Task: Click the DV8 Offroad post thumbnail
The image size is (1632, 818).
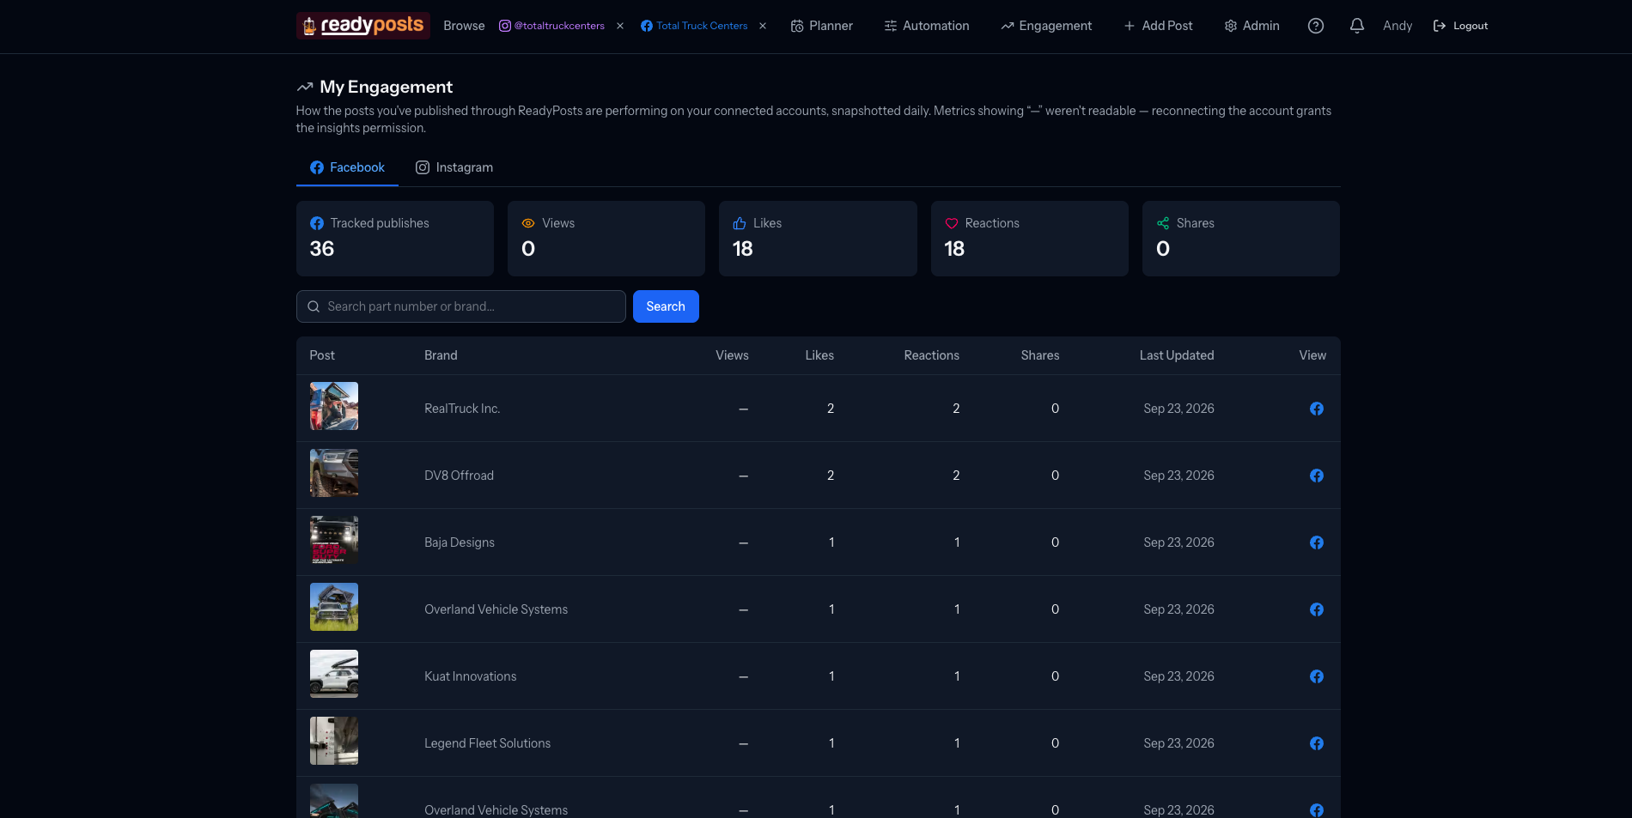Action: tap(334, 473)
